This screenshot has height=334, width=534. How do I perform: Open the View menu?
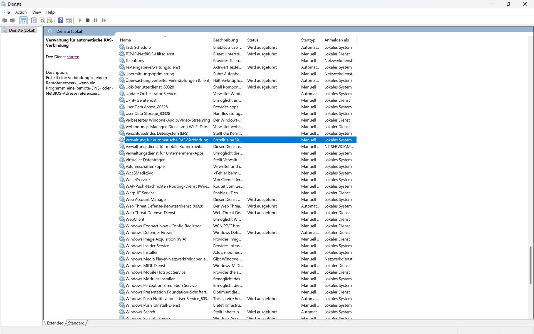tap(36, 12)
